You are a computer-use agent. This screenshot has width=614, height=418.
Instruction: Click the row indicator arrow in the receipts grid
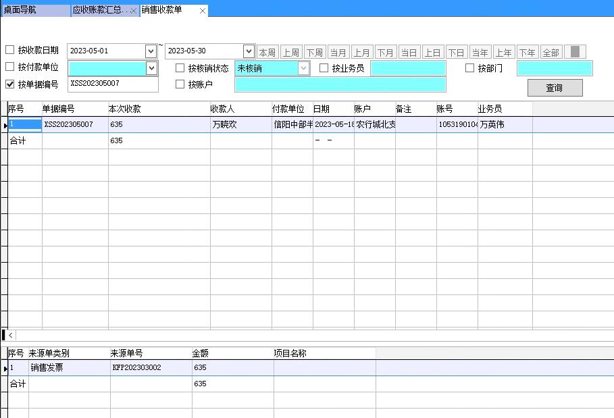(5, 125)
